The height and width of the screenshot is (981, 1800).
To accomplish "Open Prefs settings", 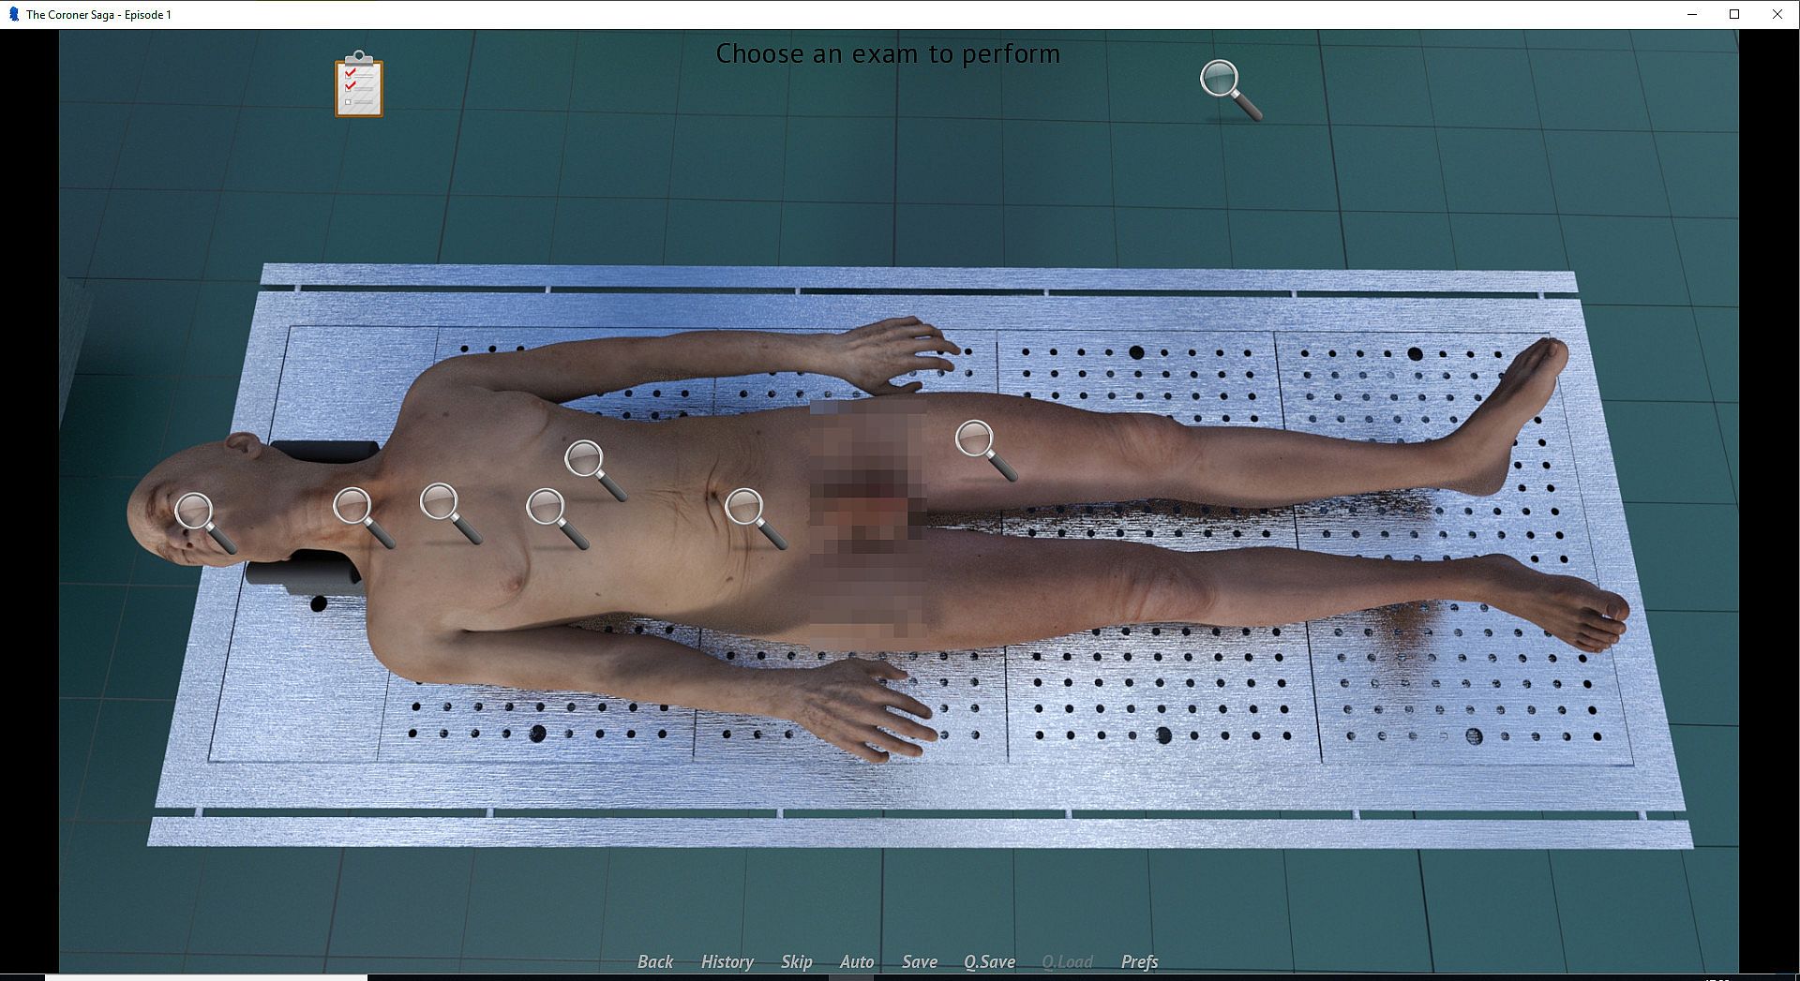I will tap(1139, 961).
